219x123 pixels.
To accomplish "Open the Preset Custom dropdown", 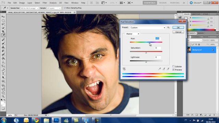I will coord(147,28).
